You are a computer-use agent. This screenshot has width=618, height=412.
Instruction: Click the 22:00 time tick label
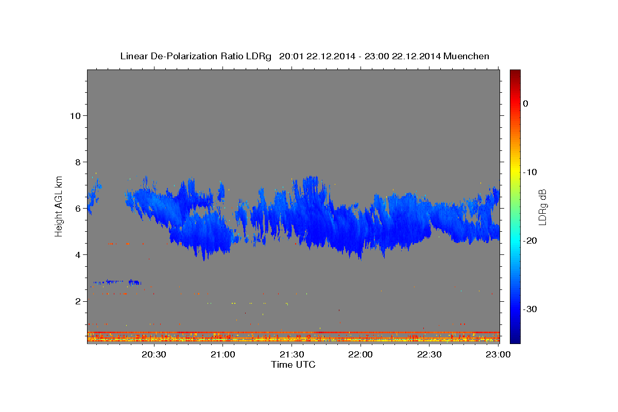coord(360,354)
